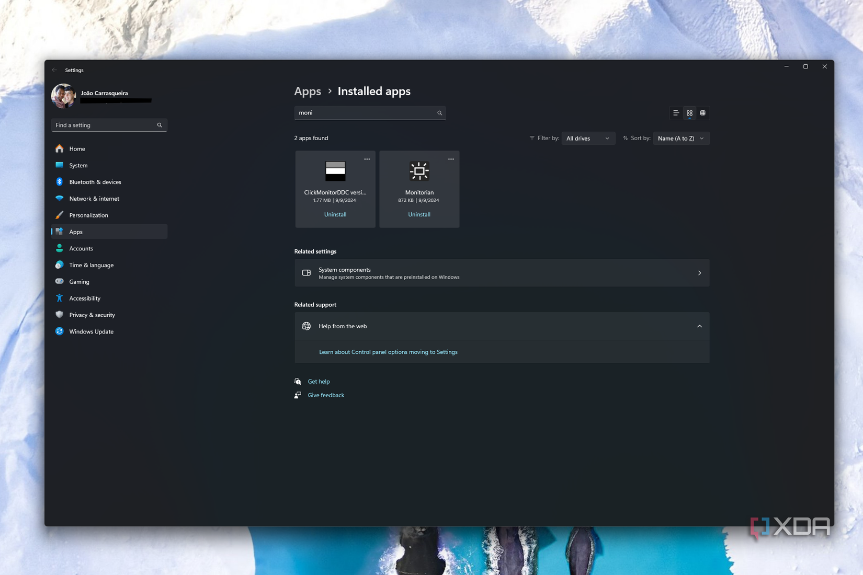Collapse the Help from the web section
Viewport: 863px width, 575px height.
pyautogui.click(x=699, y=326)
